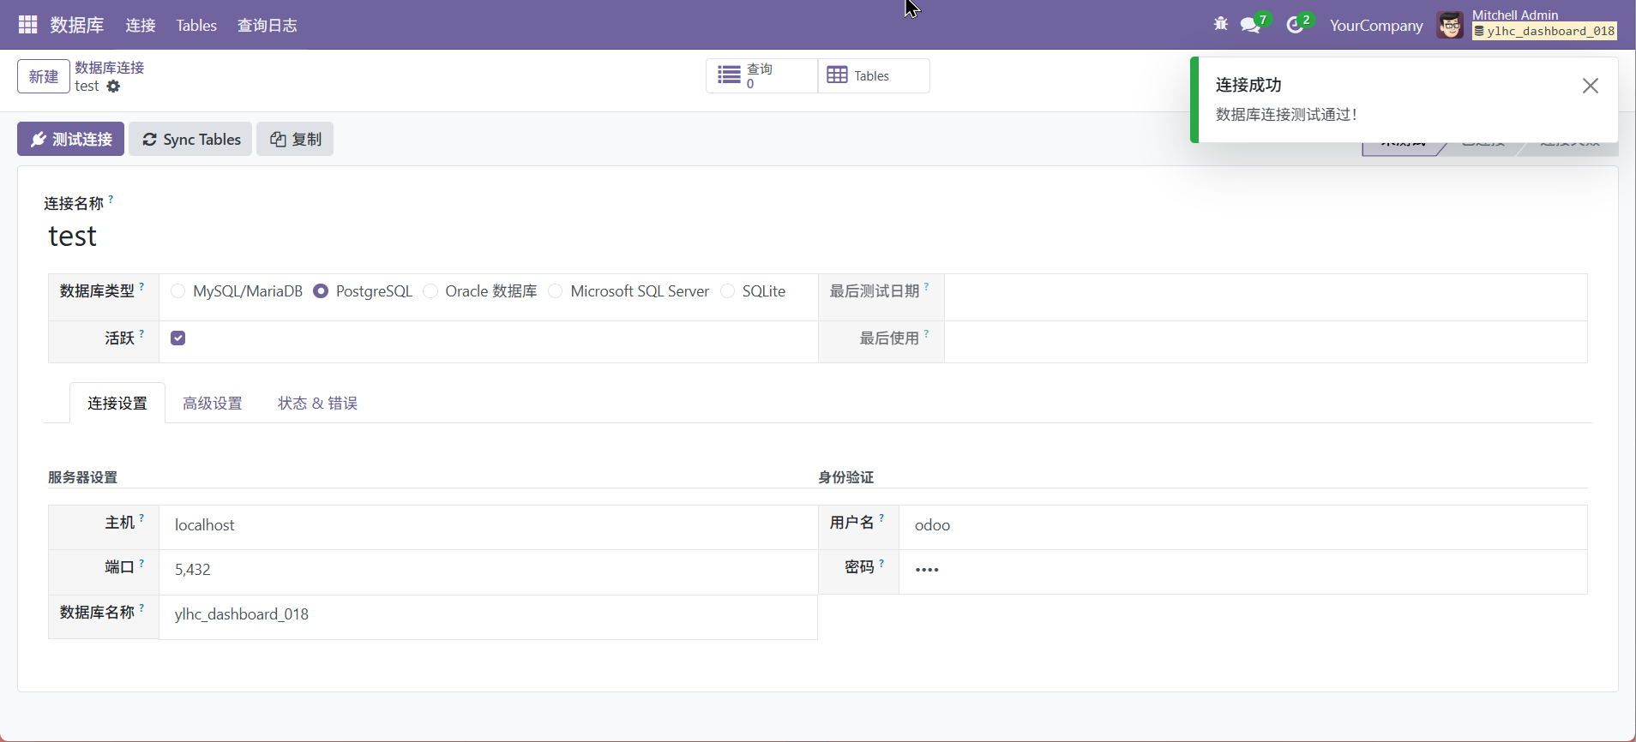Choose Microsoft SQL Server radio option
The width and height of the screenshot is (1636, 742).
pos(556,291)
